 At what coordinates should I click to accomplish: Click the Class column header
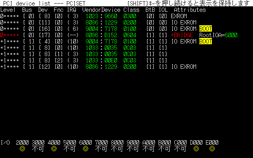pos(131,10)
